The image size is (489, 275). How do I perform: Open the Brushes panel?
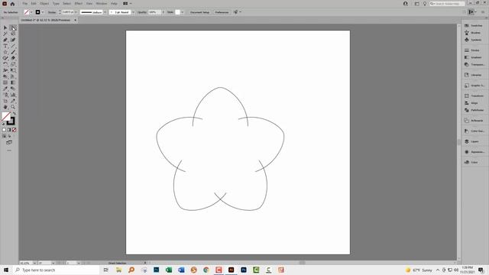coord(474,33)
